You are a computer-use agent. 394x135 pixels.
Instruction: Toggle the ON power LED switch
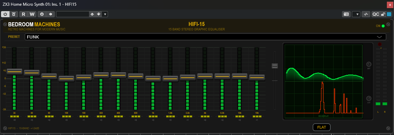[x=383, y=26]
